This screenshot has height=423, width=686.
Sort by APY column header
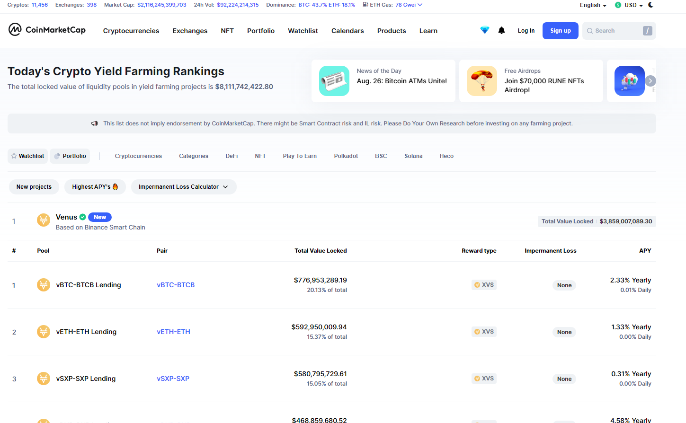click(645, 251)
